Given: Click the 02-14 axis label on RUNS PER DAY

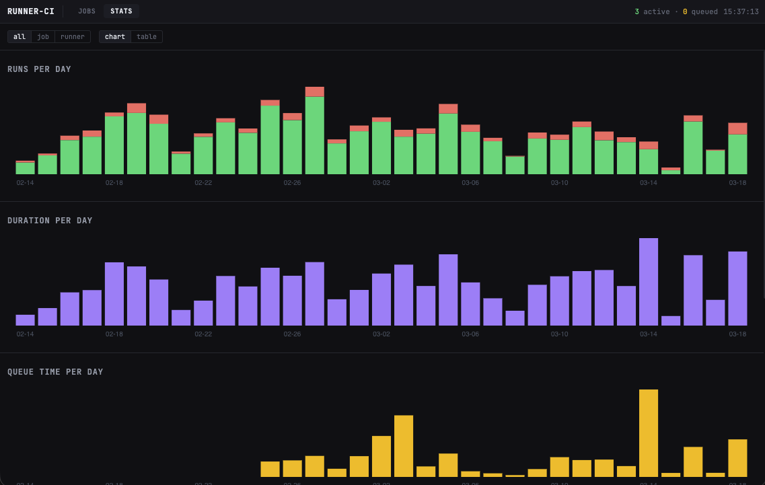Looking at the screenshot, I should pos(25,182).
